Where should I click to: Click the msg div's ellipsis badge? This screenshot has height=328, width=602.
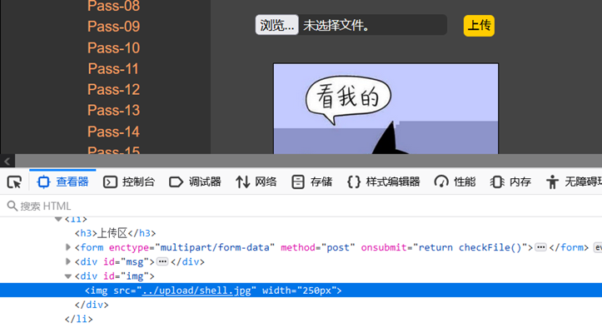pos(162,261)
